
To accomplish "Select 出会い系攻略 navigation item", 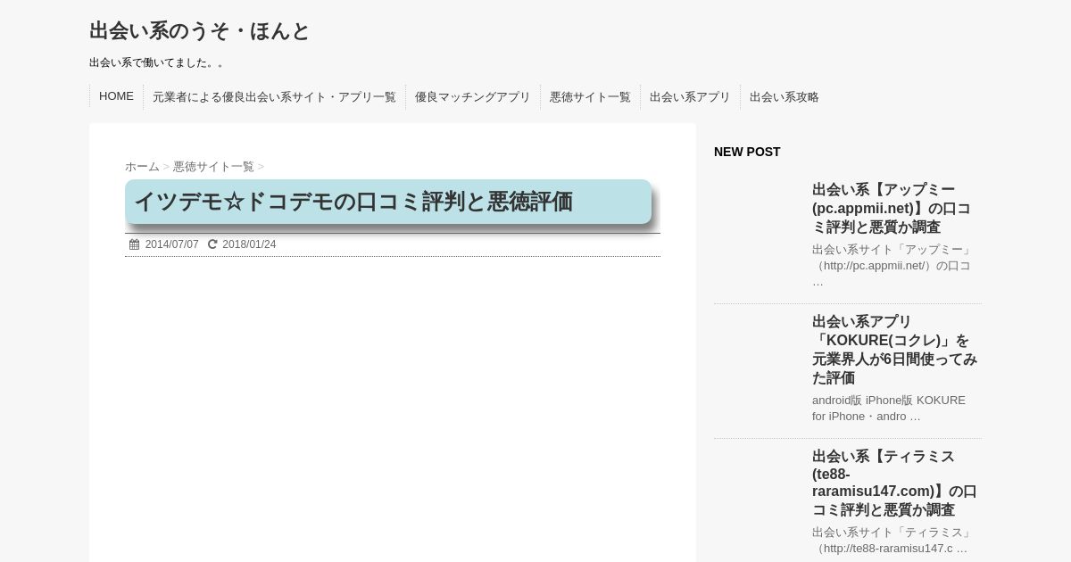I will pos(784,96).
